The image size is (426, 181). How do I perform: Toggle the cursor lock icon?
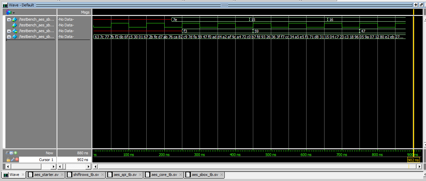(x=8, y=159)
